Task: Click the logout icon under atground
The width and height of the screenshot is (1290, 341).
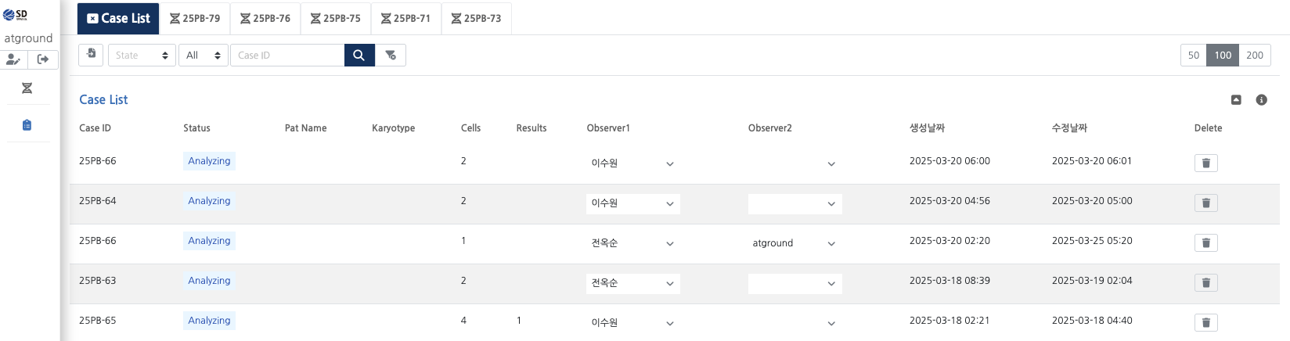Action: point(43,59)
